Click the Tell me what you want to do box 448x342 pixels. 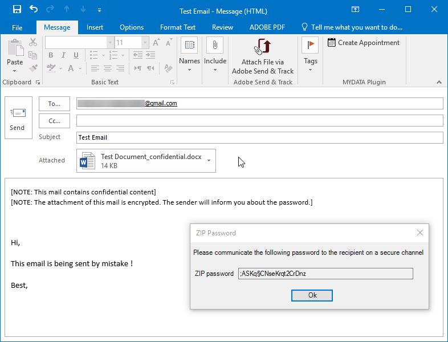point(352,27)
